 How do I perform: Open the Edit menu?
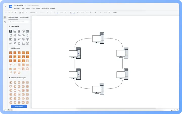pos(23,8)
